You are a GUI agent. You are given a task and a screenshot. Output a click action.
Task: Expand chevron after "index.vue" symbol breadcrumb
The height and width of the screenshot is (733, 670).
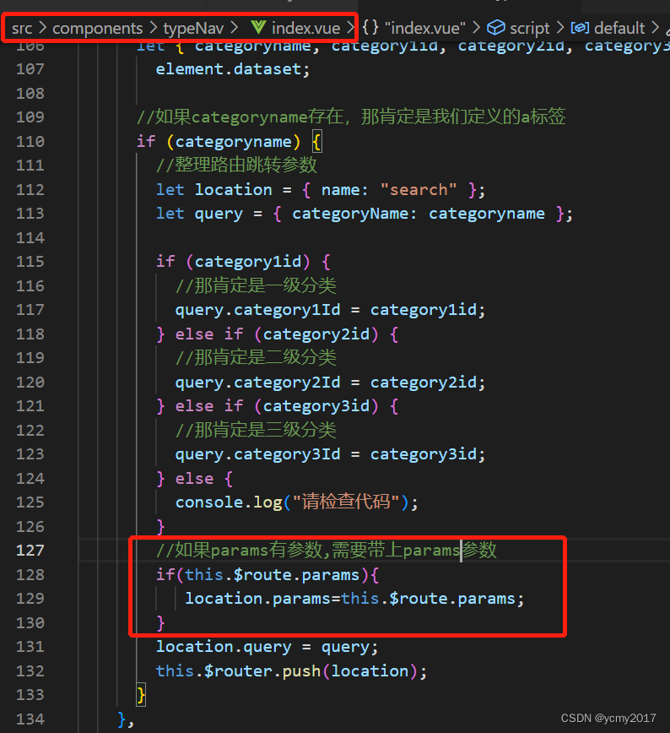tap(476, 28)
